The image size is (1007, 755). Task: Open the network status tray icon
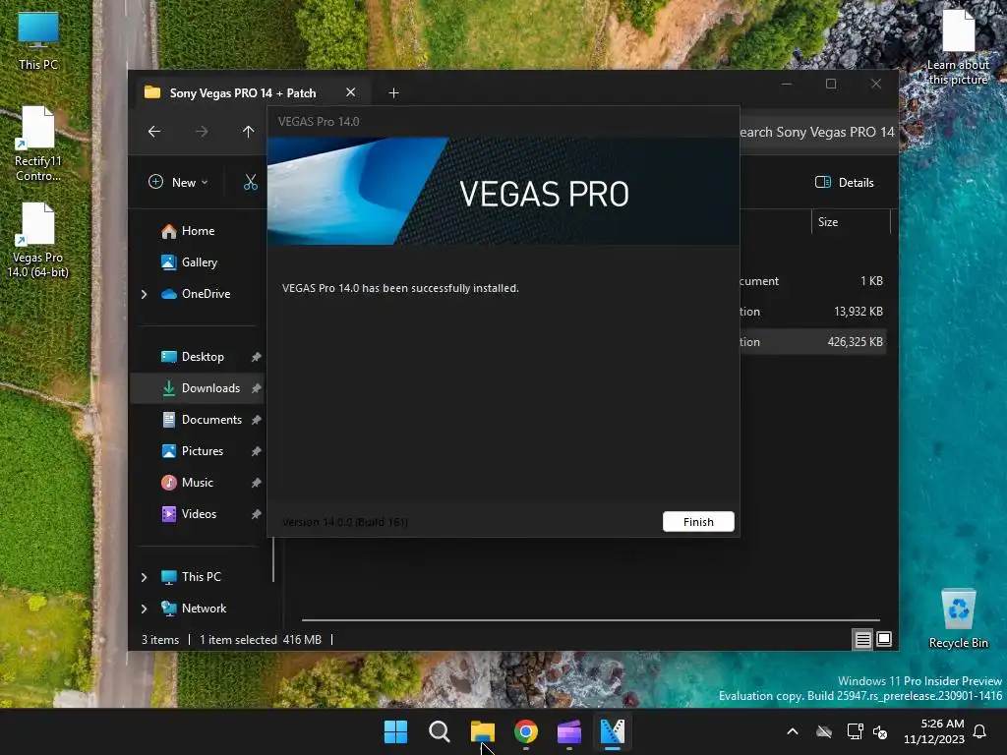pyautogui.click(x=855, y=731)
